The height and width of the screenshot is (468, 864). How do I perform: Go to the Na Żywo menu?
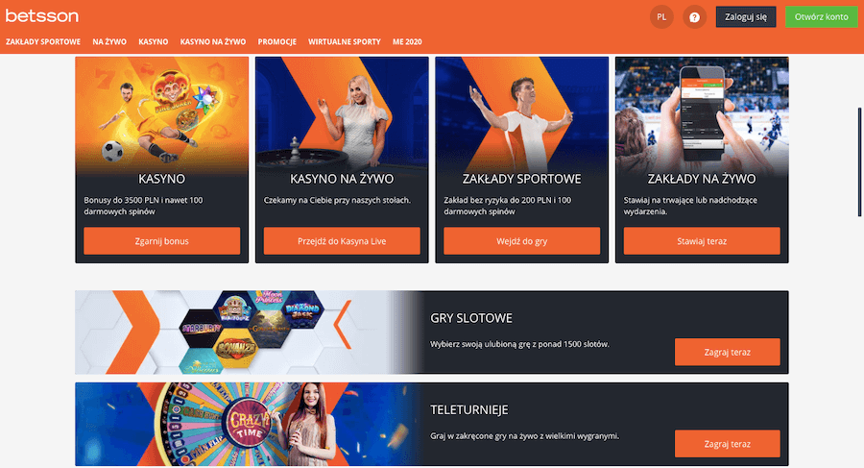tap(109, 42)
